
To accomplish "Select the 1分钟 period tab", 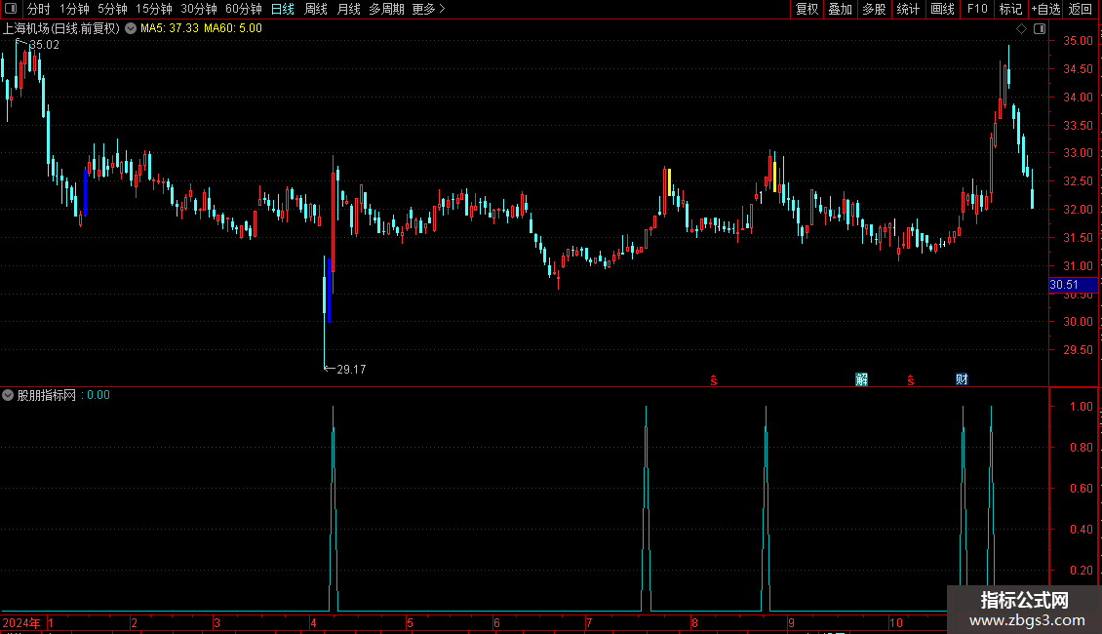I will (x=74, y=9).
